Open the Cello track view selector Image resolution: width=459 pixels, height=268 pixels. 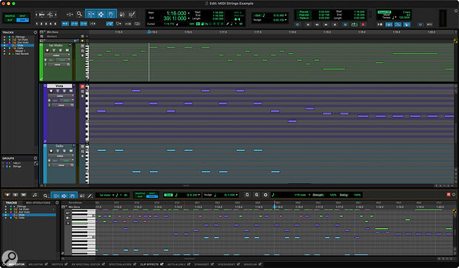pos(61,156)
